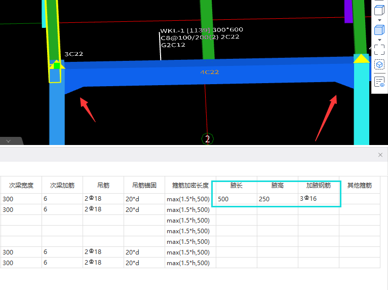Select the 腋高 cell with value 250
The image size is (388, 290).
coord(278,199)
